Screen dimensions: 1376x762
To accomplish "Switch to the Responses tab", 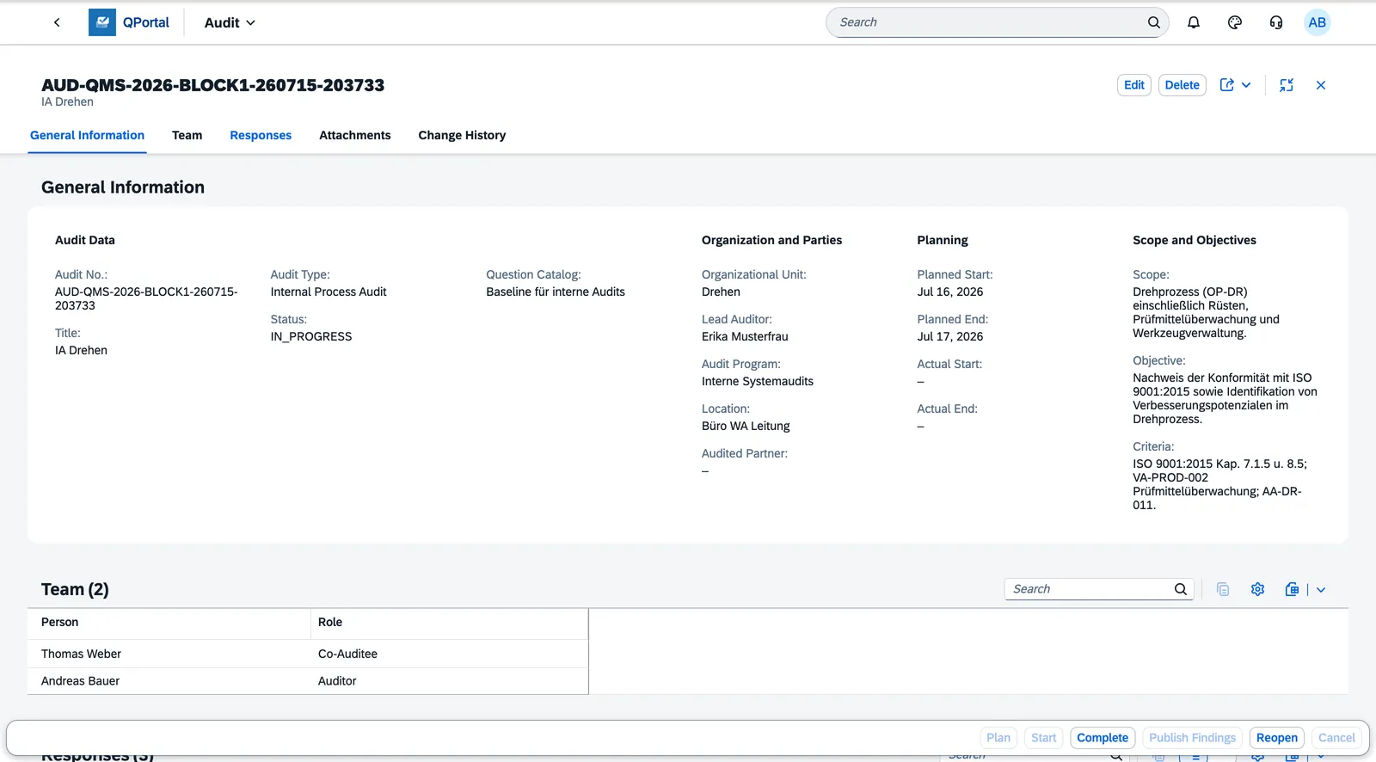I will (x=261, y=135).
